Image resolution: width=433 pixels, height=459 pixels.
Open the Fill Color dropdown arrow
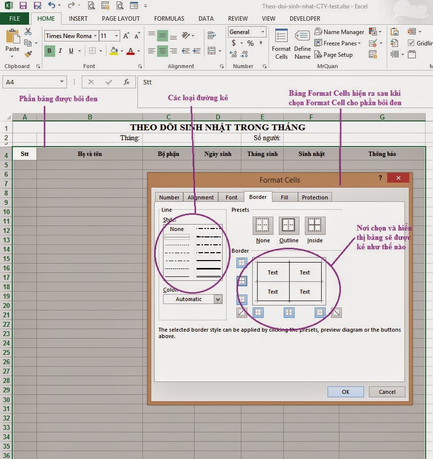pos(122,51)
